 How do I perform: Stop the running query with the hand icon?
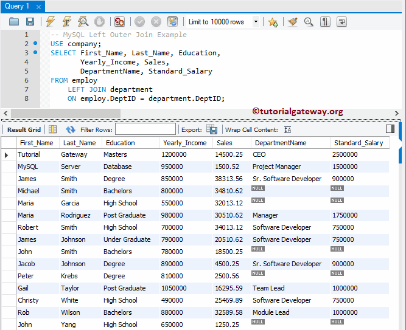99,22
